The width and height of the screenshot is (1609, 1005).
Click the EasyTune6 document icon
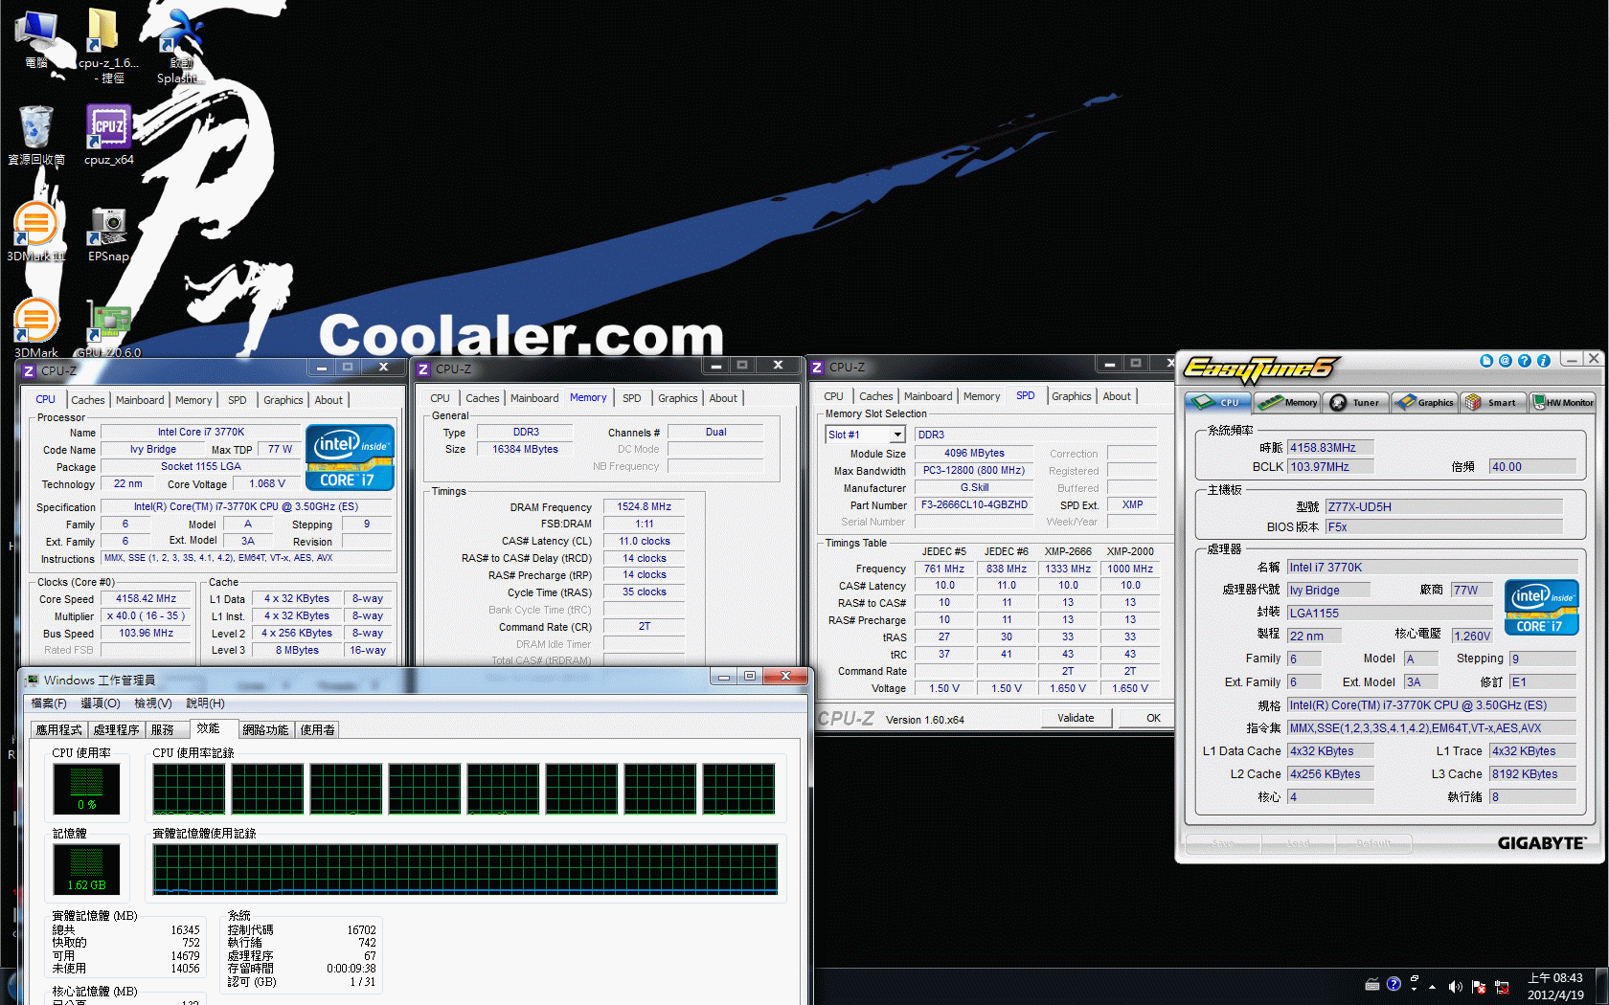[1486, 361]
